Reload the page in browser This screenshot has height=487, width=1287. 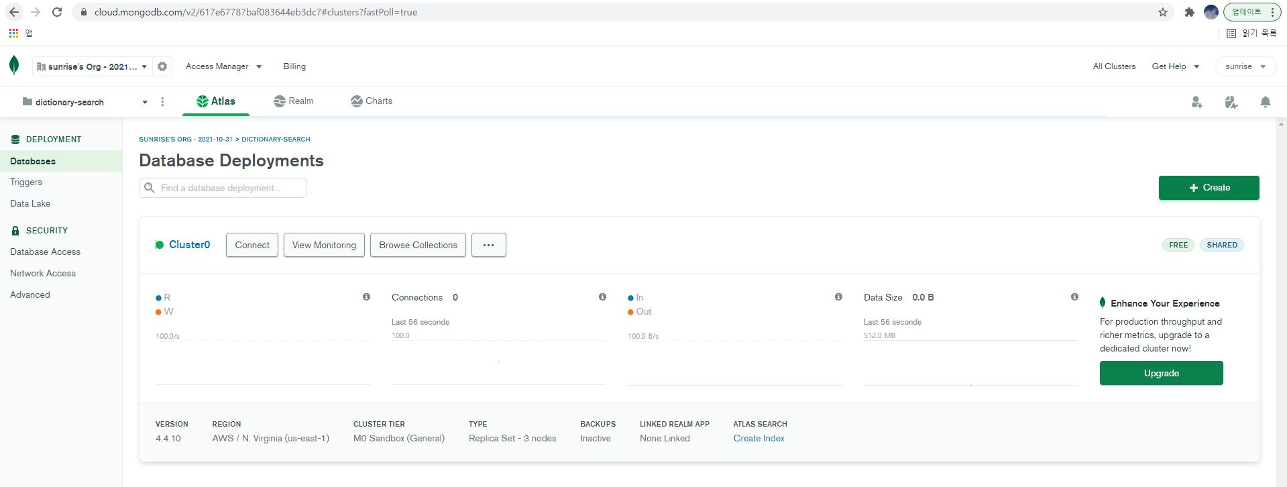coord(57,12)
